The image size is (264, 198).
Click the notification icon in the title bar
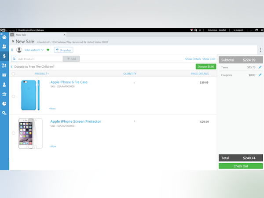coord(191,30)
